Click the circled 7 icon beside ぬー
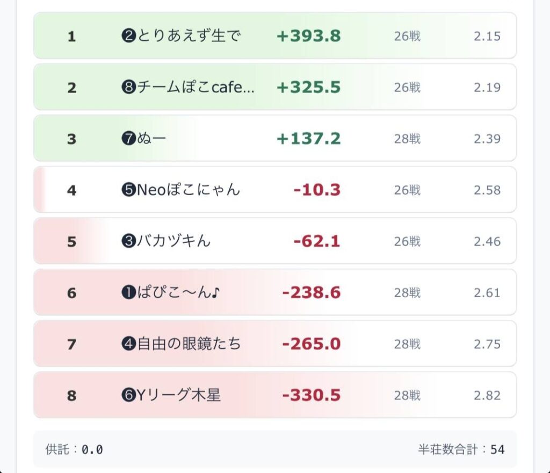 (x=128, y=139)
